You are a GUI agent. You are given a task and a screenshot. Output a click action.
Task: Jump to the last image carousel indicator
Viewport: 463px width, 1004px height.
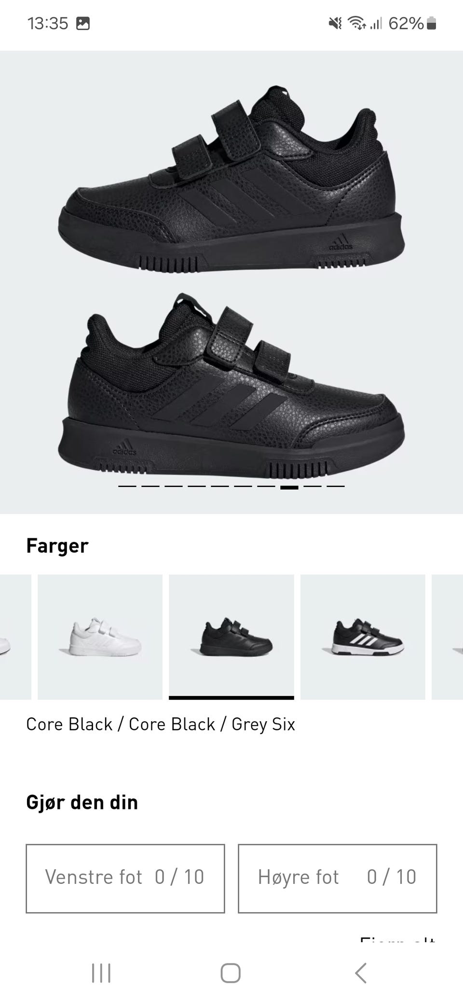tap(336, 487)
